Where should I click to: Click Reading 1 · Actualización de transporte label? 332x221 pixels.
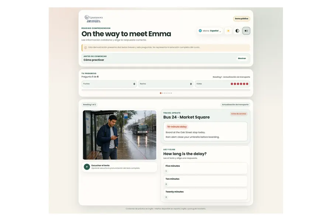coord(231,77)
